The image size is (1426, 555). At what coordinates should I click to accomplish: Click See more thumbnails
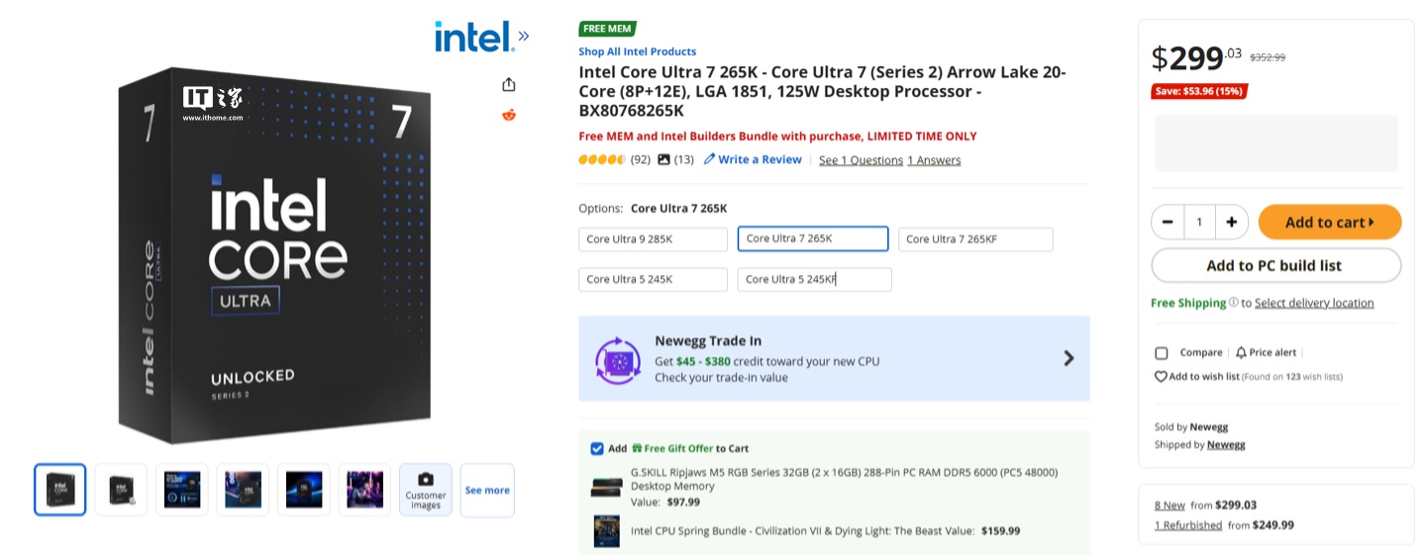[487, 490]
